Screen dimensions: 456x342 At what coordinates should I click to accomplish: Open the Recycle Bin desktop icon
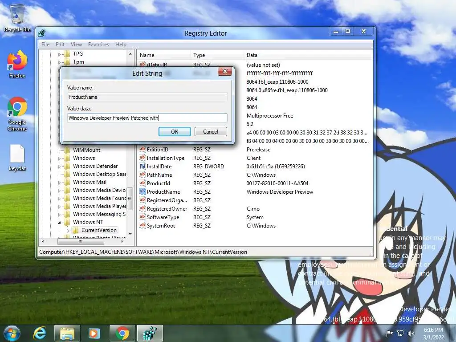point(17,17)
